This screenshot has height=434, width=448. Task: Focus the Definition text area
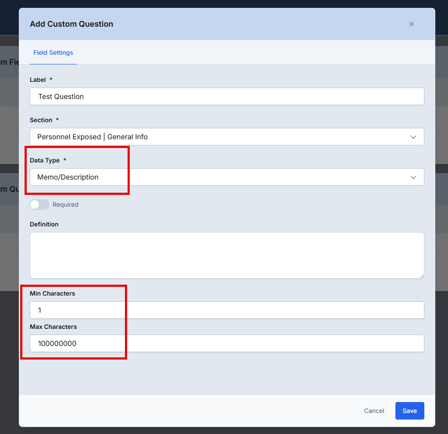coord(227,255)
